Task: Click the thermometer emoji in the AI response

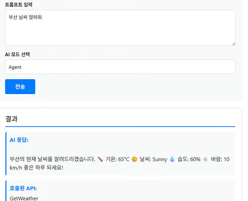Action: (x=100, y=159)
